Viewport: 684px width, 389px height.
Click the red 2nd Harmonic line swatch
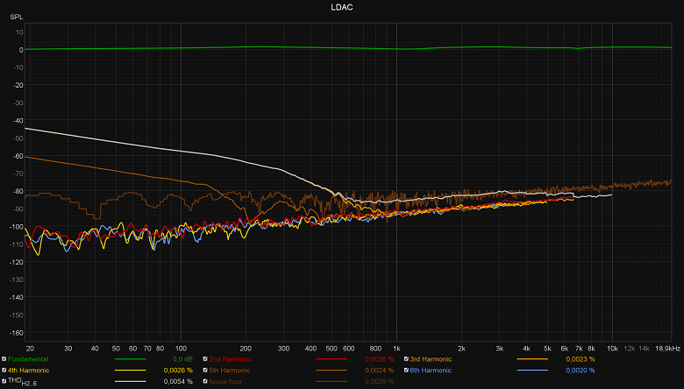[331, 359]
